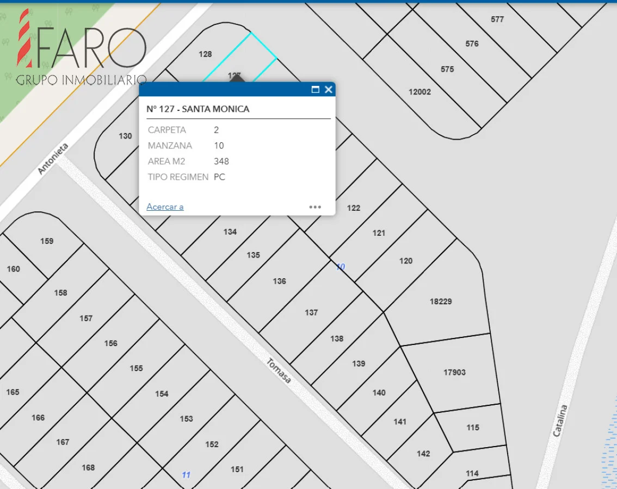Select parcel 18229 on the map
This screenshot has width=617, height=489.
[440, 302]
